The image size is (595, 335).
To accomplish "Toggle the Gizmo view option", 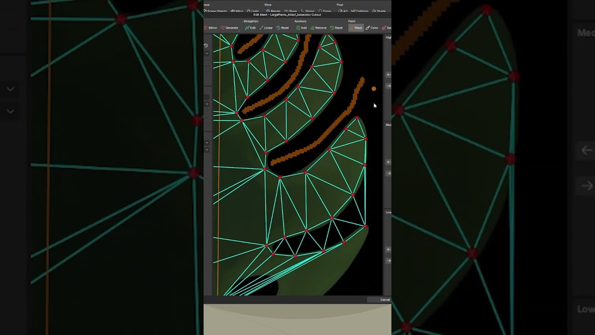I will tap(307, 11).
